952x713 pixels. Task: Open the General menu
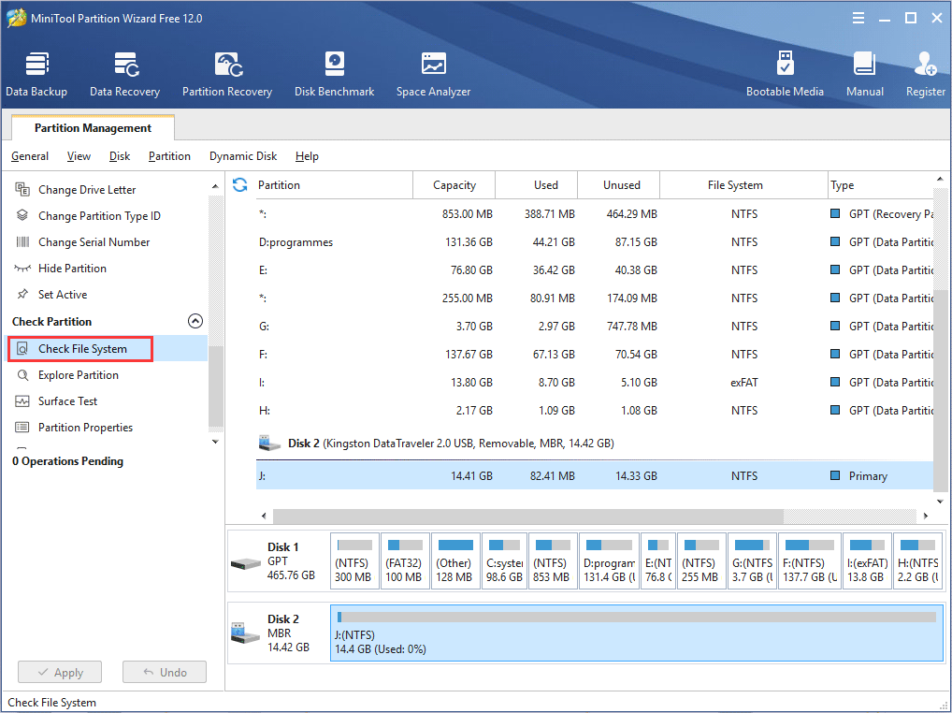point(30,156)
